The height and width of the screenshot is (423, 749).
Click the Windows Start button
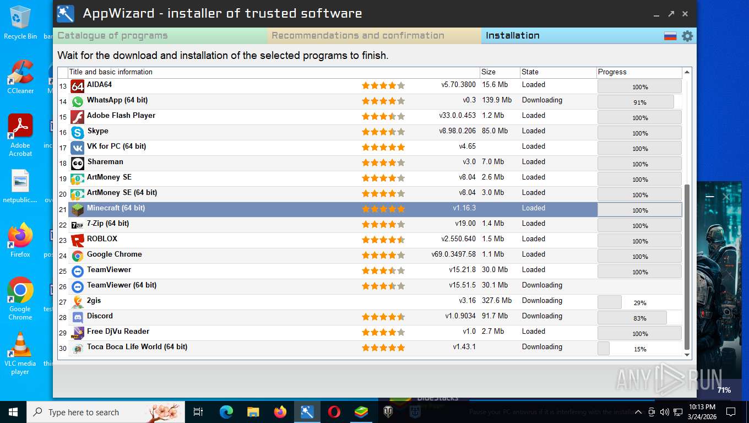(x=13, y=412)
